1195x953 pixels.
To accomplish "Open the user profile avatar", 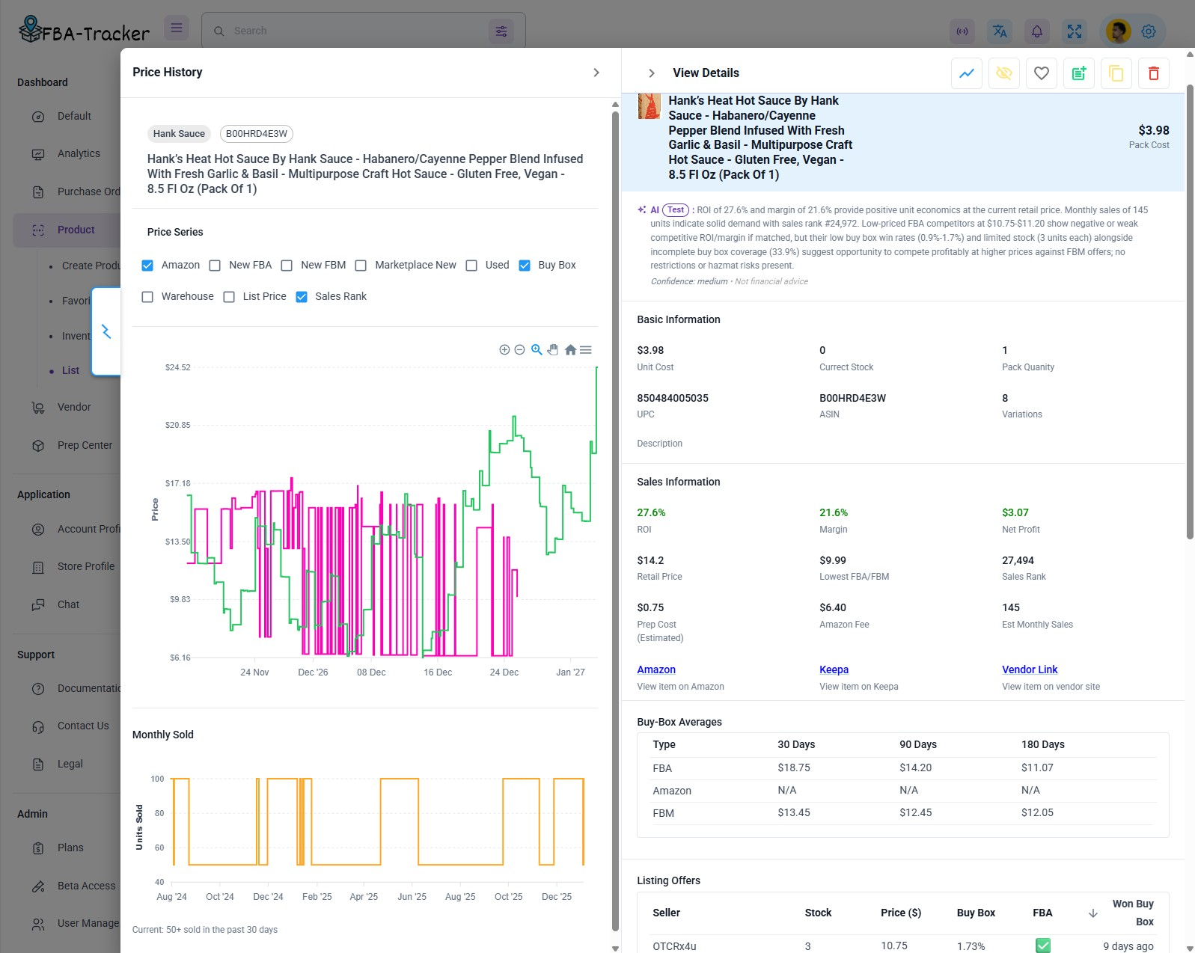I will pyautogui.click(x=1119, y=31).
